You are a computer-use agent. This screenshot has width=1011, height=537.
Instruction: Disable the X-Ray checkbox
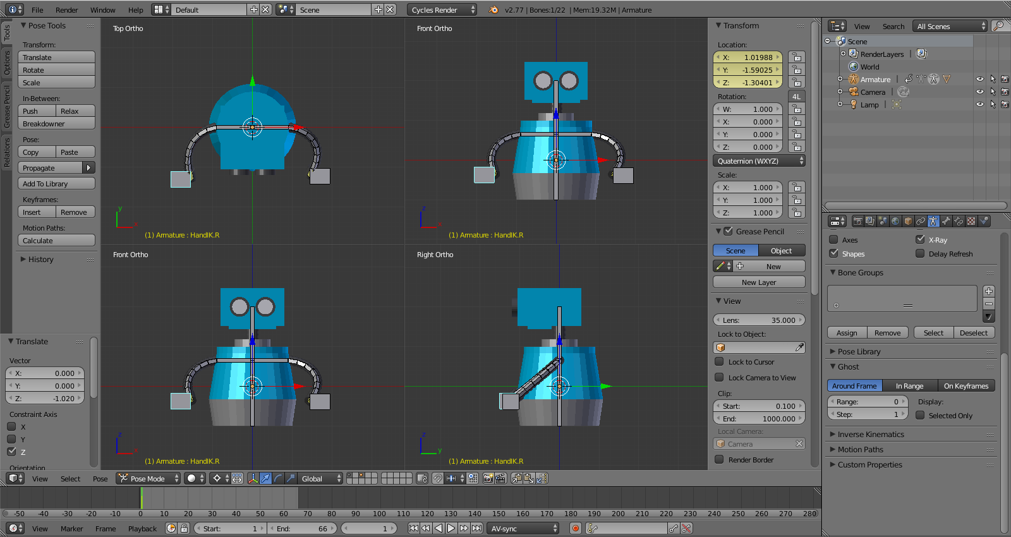click(920, 240)
